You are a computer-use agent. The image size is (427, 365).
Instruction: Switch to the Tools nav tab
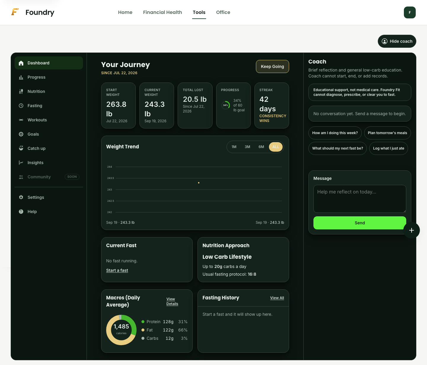199,12
